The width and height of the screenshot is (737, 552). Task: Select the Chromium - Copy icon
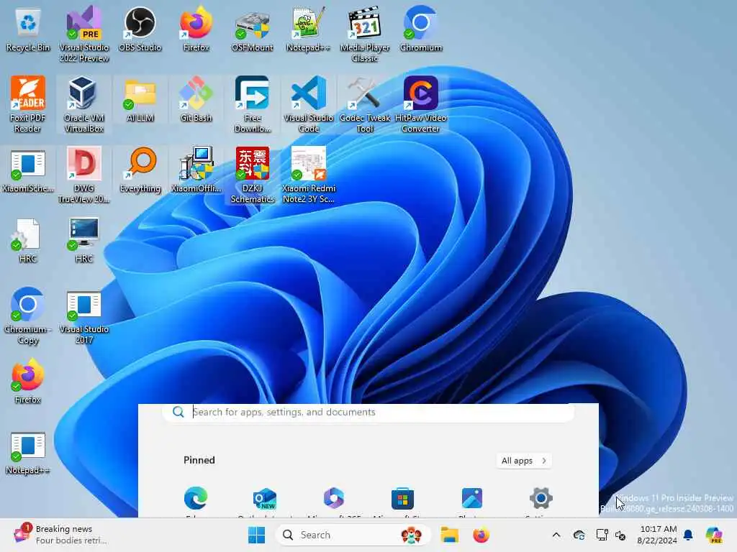tap(28, 316)
